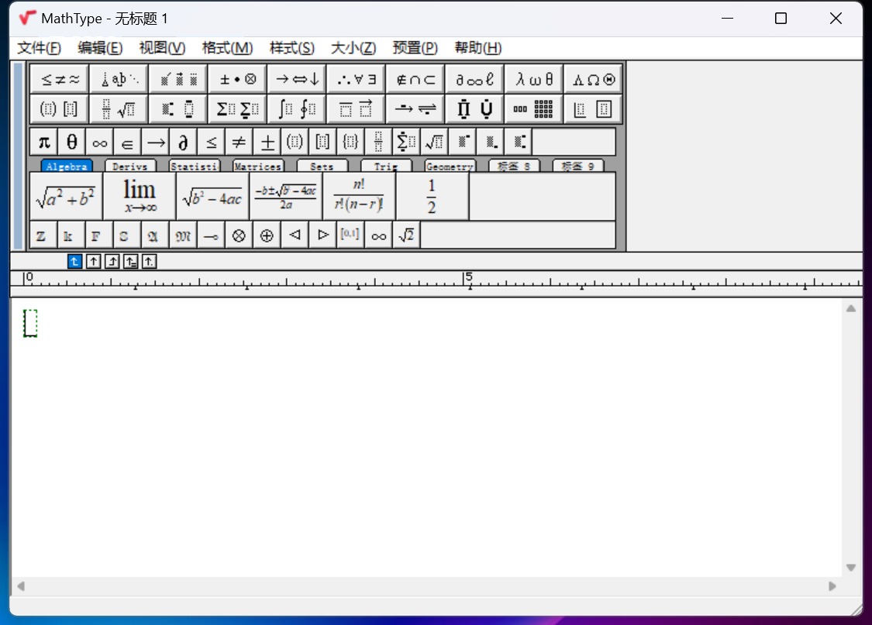Open the 格式(M) menu
Viewport: 872px width, 625px height.
[x=227, y=48]
